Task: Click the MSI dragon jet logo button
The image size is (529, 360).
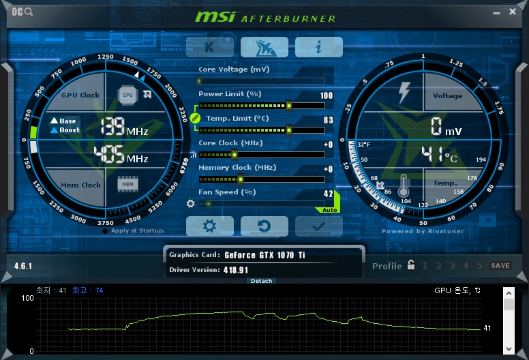Action: click(x=264, y=47)
